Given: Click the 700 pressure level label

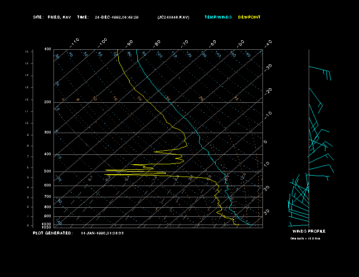Looking at the screenshot, I should tap(48, 197).
